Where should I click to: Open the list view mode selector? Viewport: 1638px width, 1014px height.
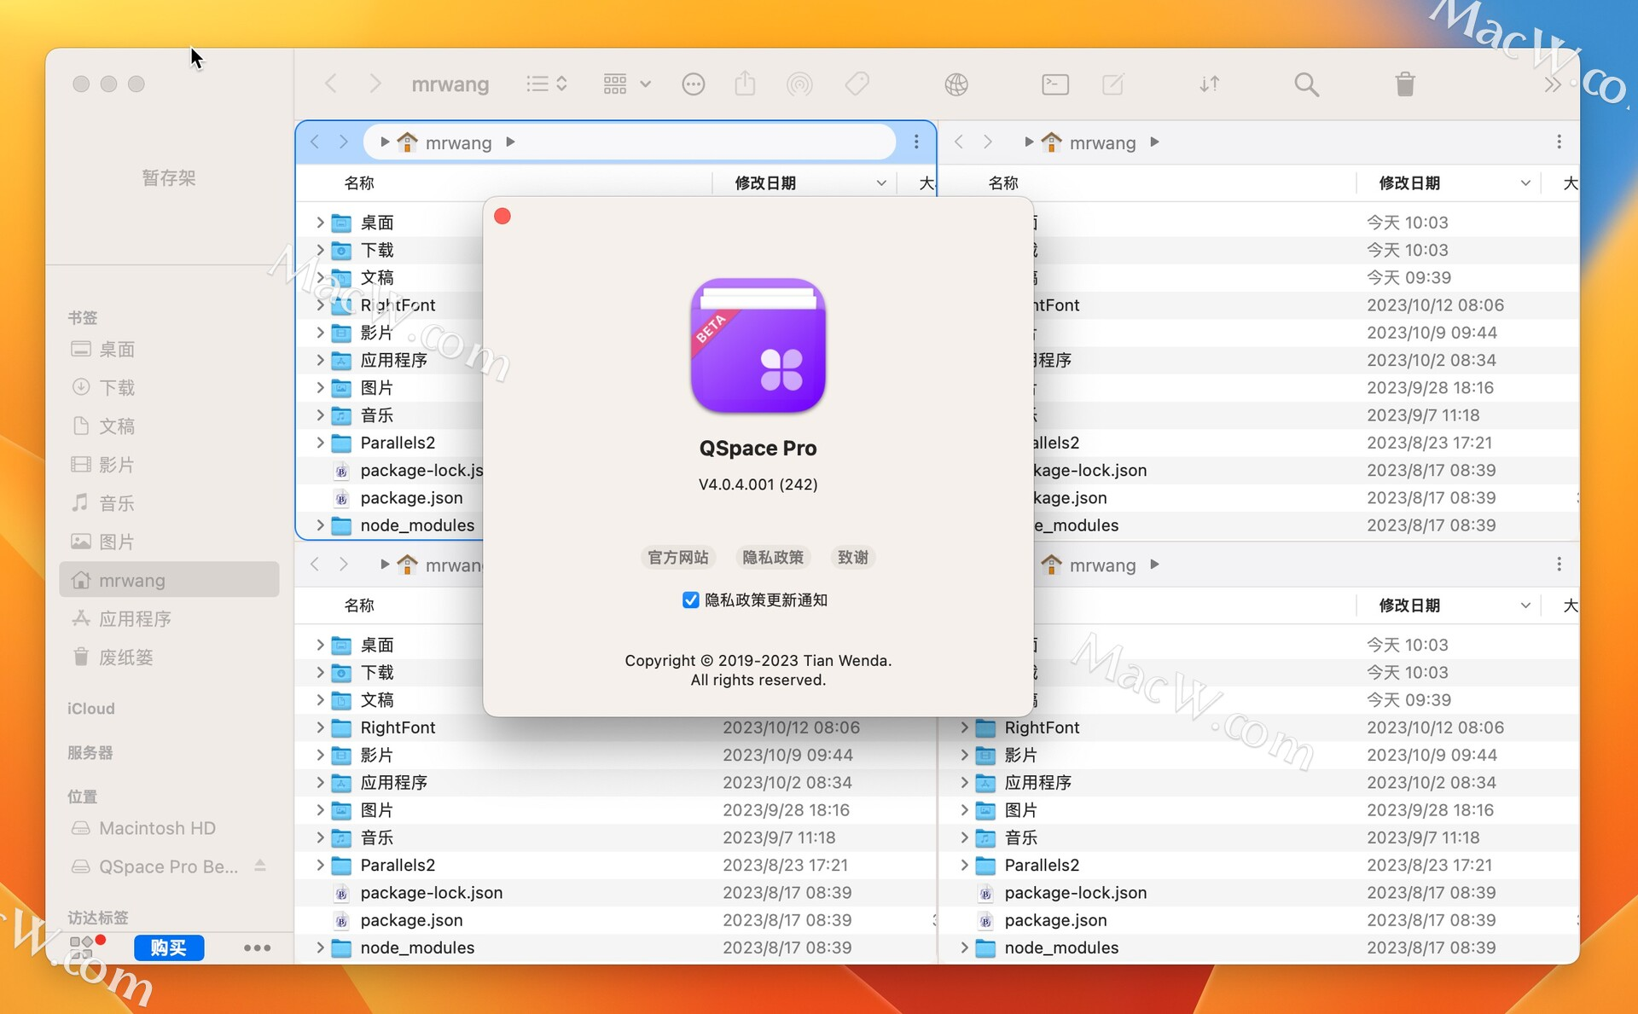(x=547, y=84)
